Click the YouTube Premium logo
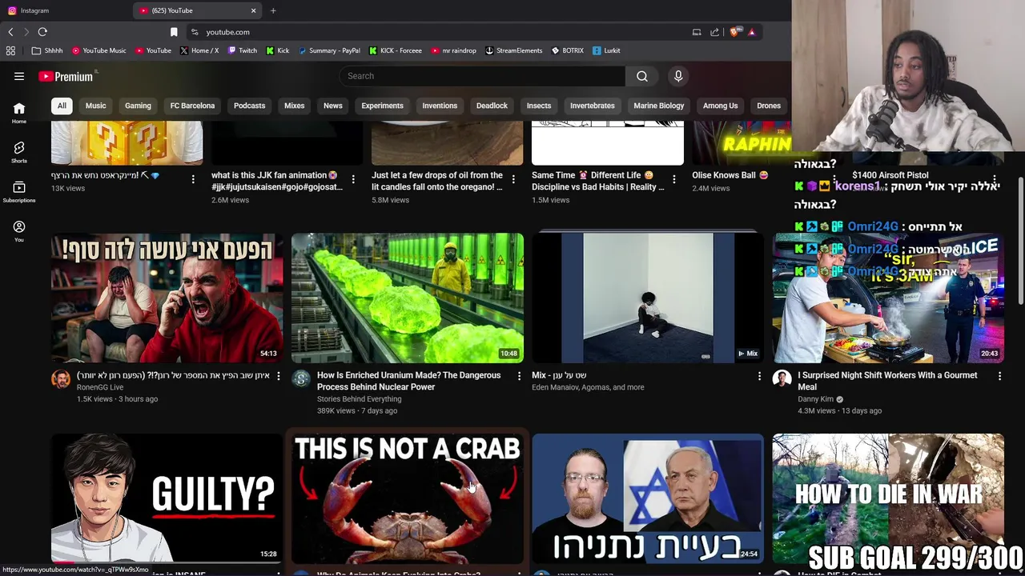Viewport: 1025px width, 576px height. pyautogui.click(x=66, y=77)
